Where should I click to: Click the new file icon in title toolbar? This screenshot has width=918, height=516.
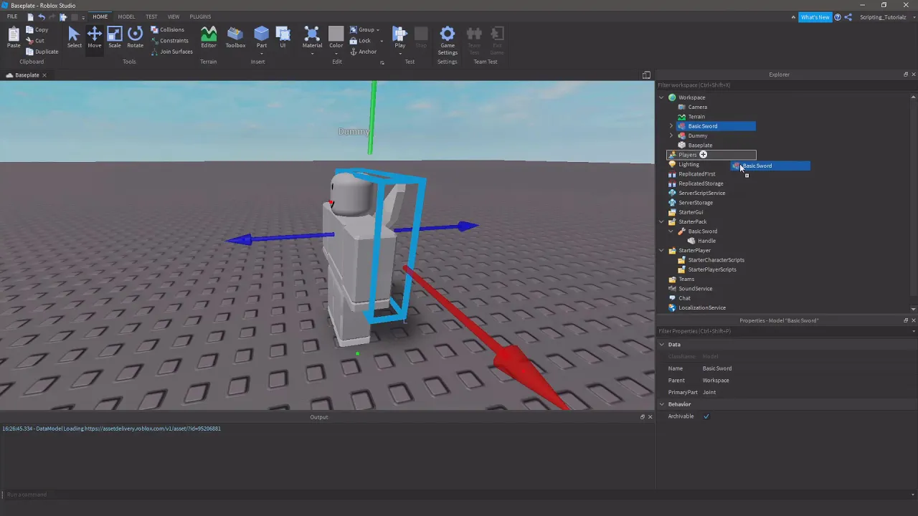(30, 16)
